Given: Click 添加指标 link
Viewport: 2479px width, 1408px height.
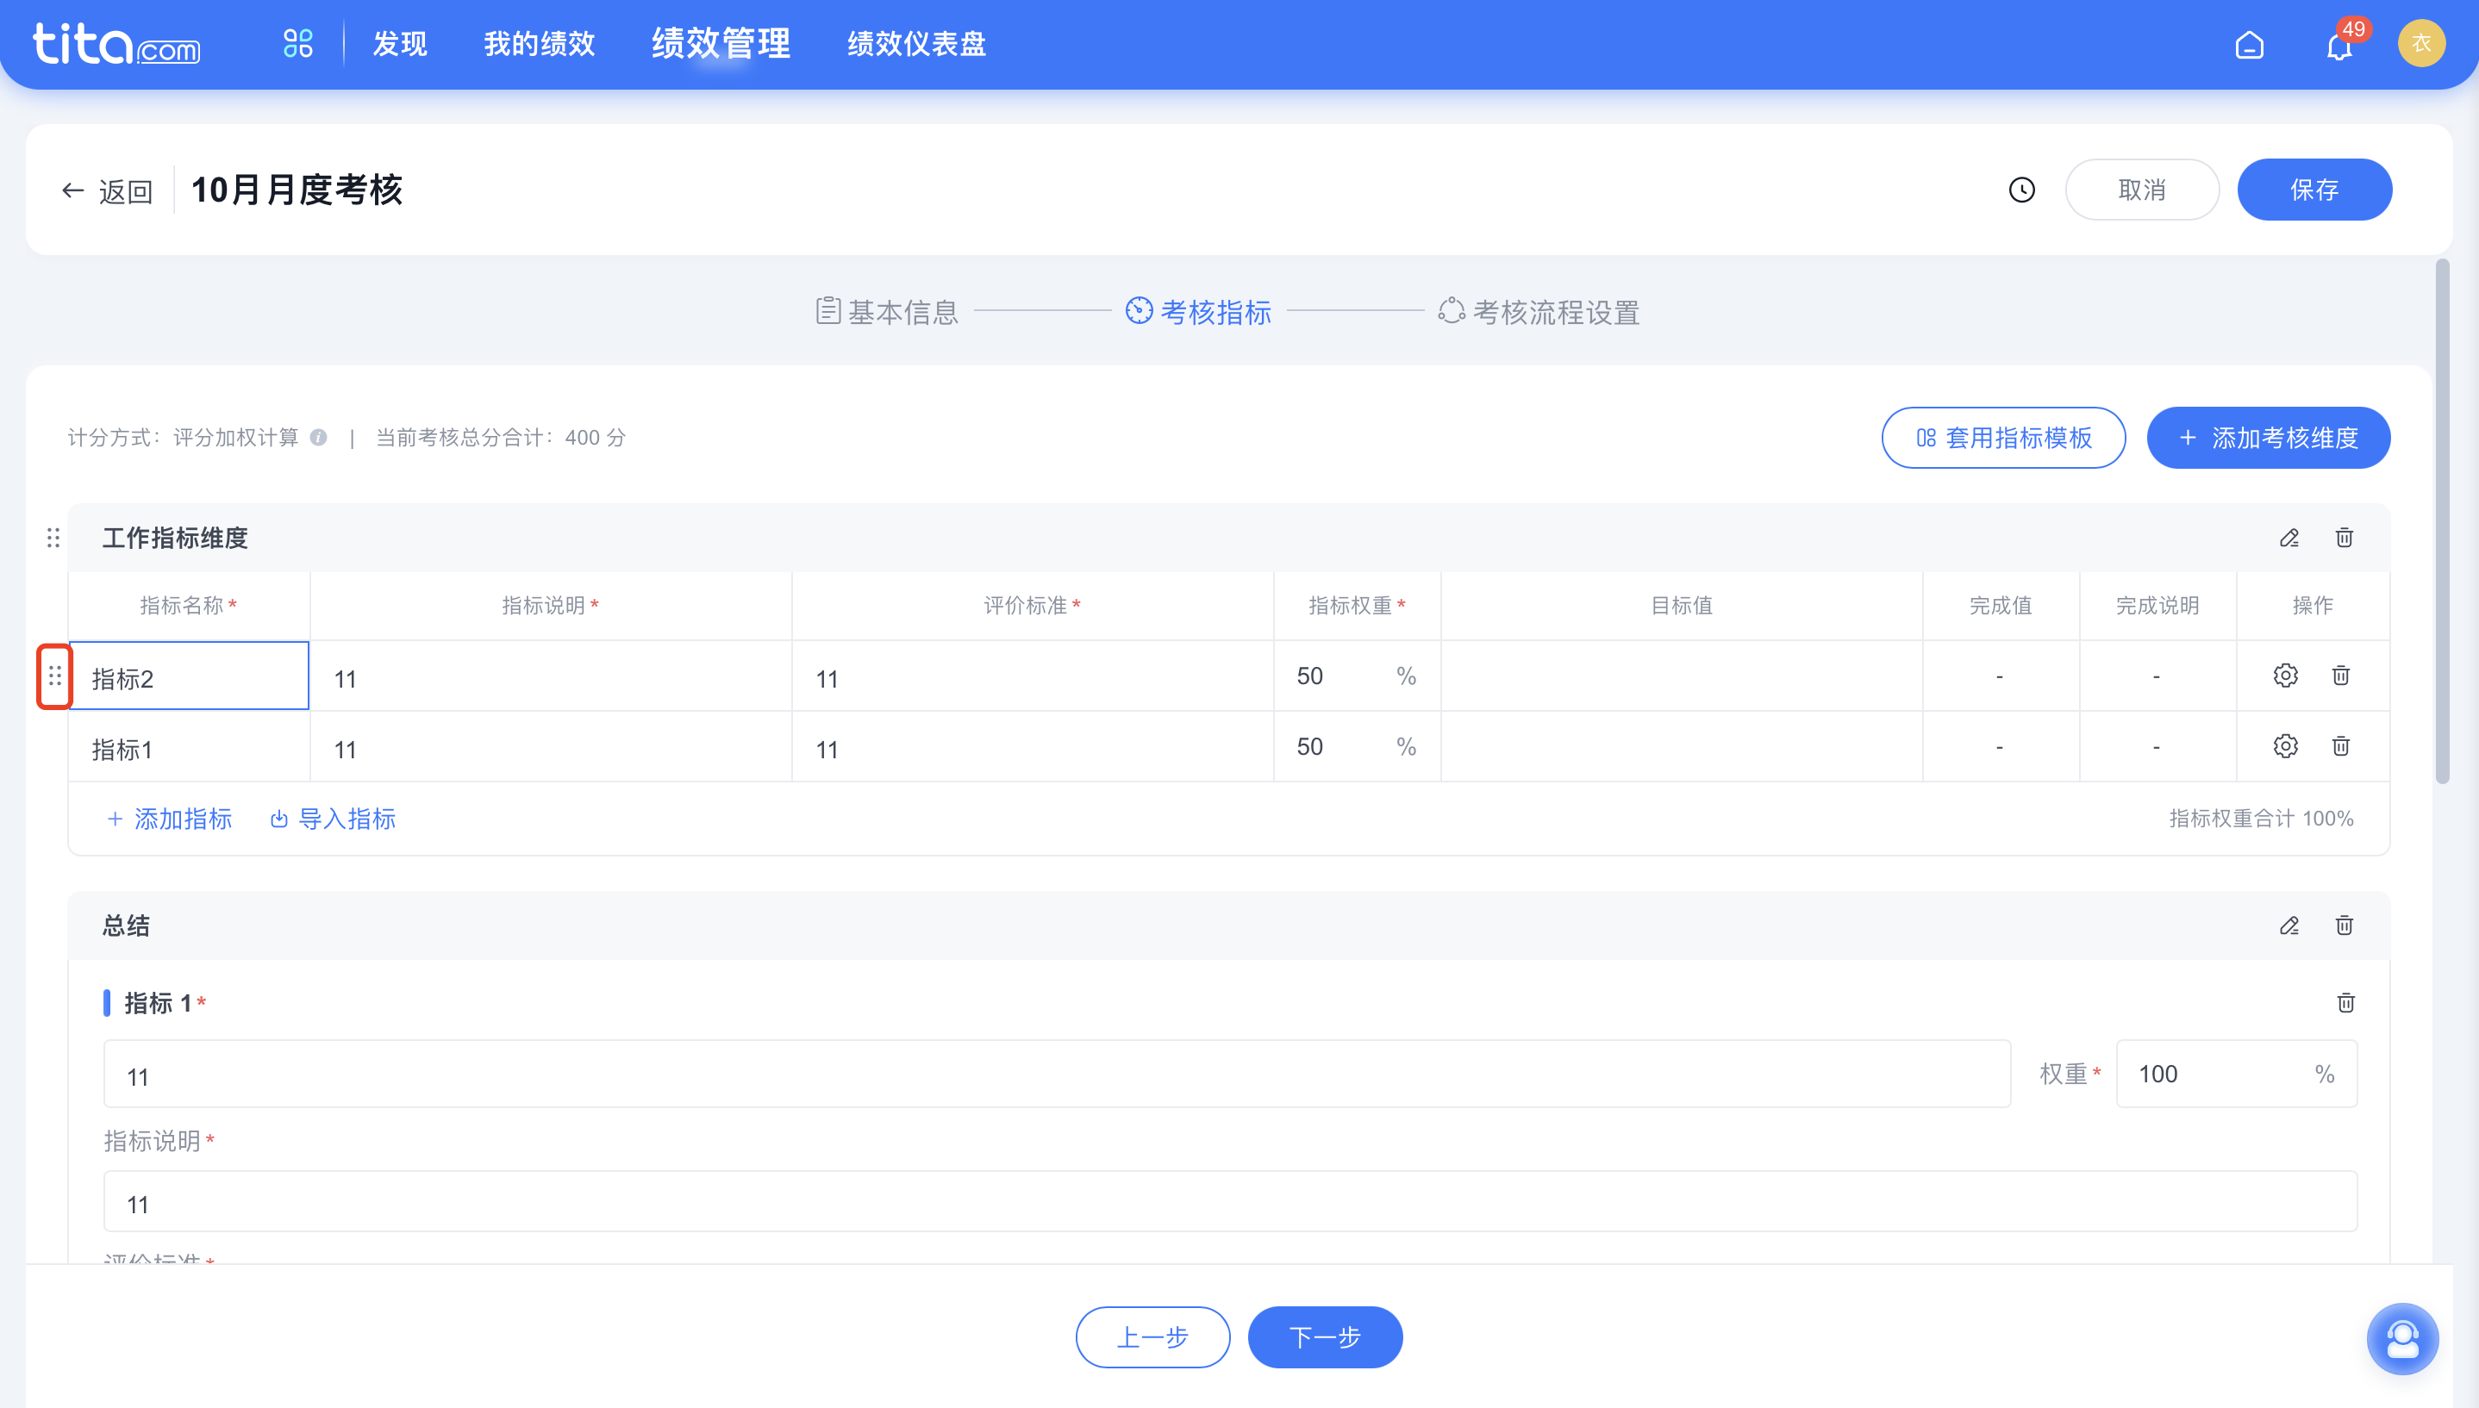Looking at the screenshot, I should (x=169, y=819).
